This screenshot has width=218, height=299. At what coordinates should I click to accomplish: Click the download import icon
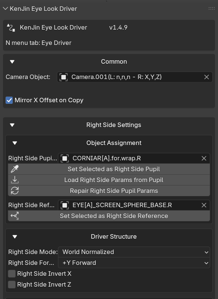15,180
